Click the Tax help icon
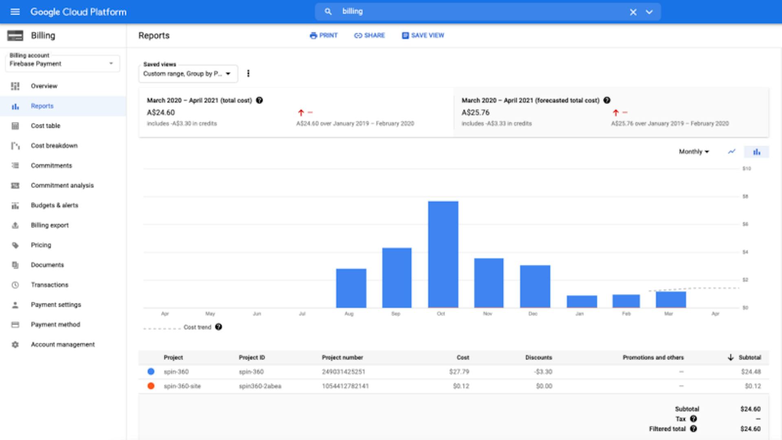 tap(694, 419)
